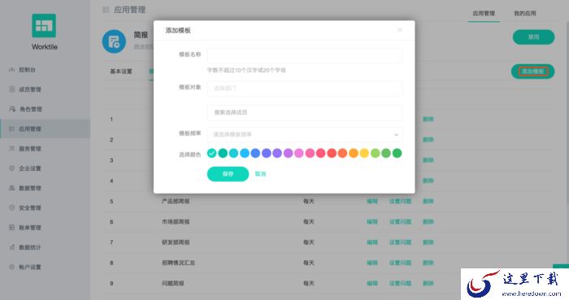Select the yellow color swatch
This screenshot has width=569, height=300.
[x=364, y=153]
